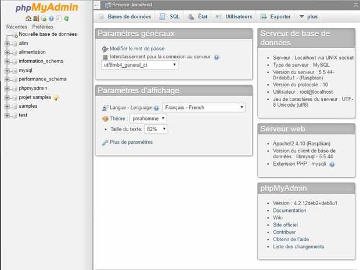Collapse the navigation panel arrow button
The image size is (360, 270).
click(97, 5)
